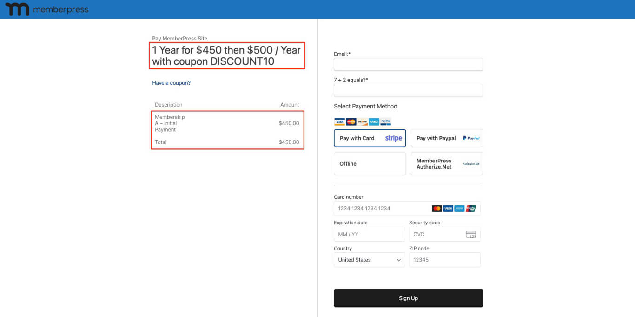
Task: Click the Visa icon under Select Payment Method
Action: pyautogui.click(x=339, y=121)
